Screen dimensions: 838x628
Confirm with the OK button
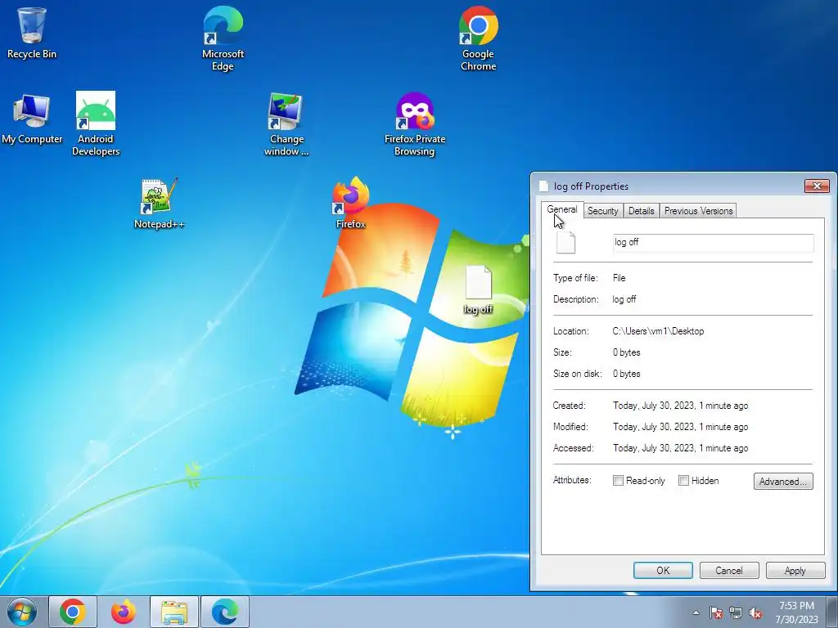click(663, 570)
